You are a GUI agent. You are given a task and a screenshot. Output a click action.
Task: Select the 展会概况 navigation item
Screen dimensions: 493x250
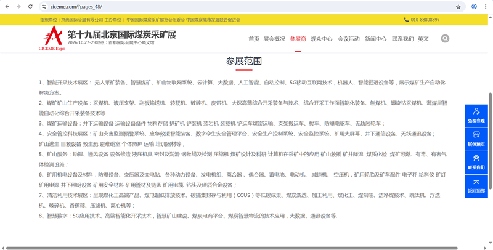pos(274,39)
